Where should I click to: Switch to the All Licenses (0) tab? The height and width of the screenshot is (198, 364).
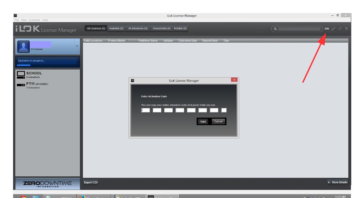pos(96,29)
